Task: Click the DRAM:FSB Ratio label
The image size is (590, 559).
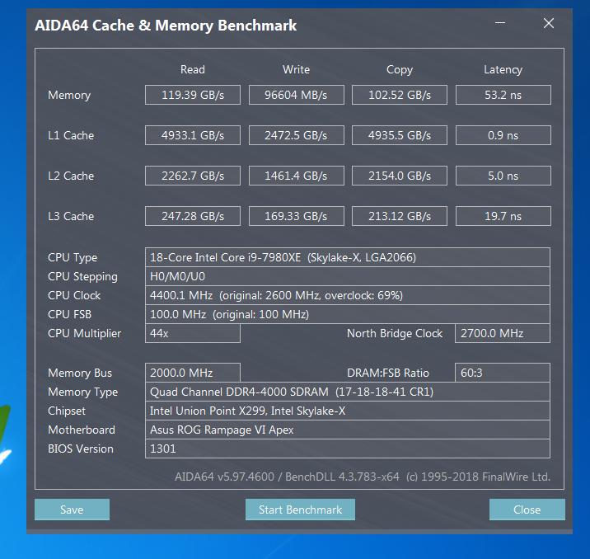Action: [x=388, y=373]
